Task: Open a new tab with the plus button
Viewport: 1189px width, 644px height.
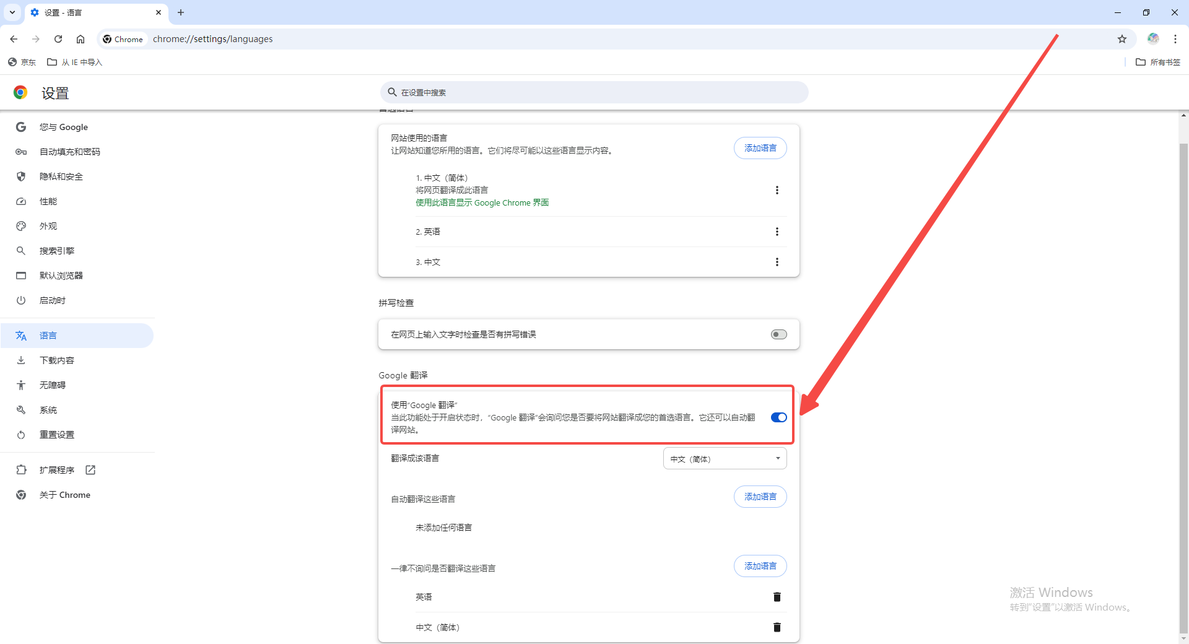Action: (x=181, y=12)
